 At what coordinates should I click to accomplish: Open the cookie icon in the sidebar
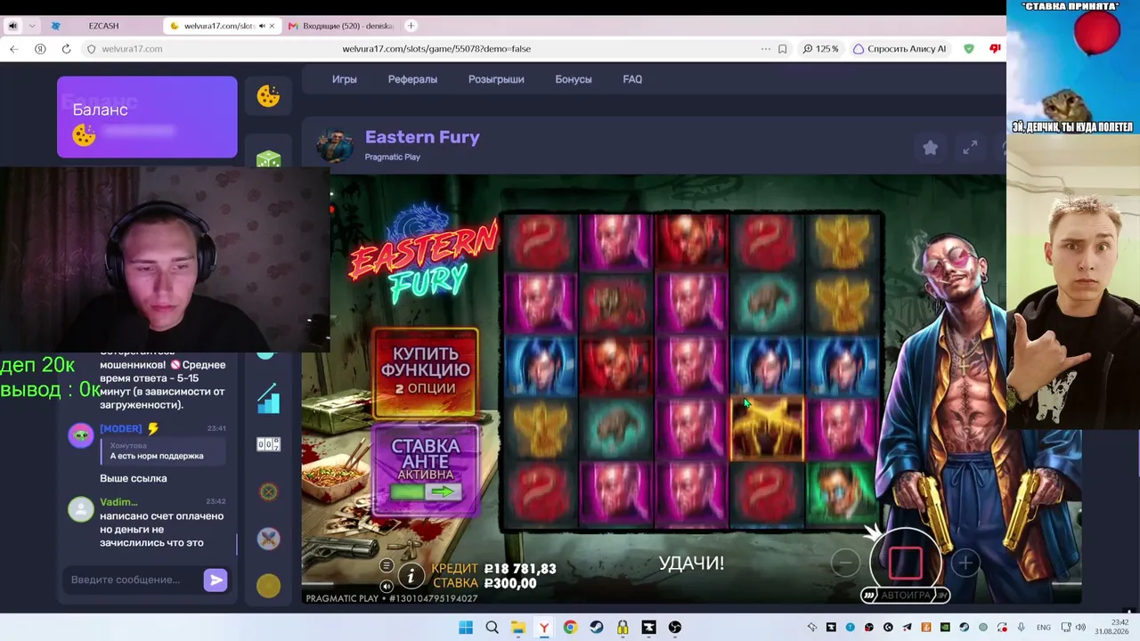coord(268,95)
